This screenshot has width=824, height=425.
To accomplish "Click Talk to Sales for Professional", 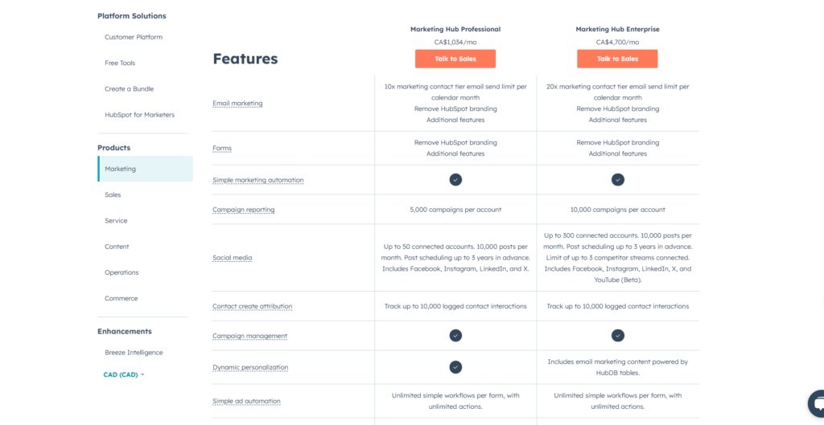I will (x=455, y=59).
